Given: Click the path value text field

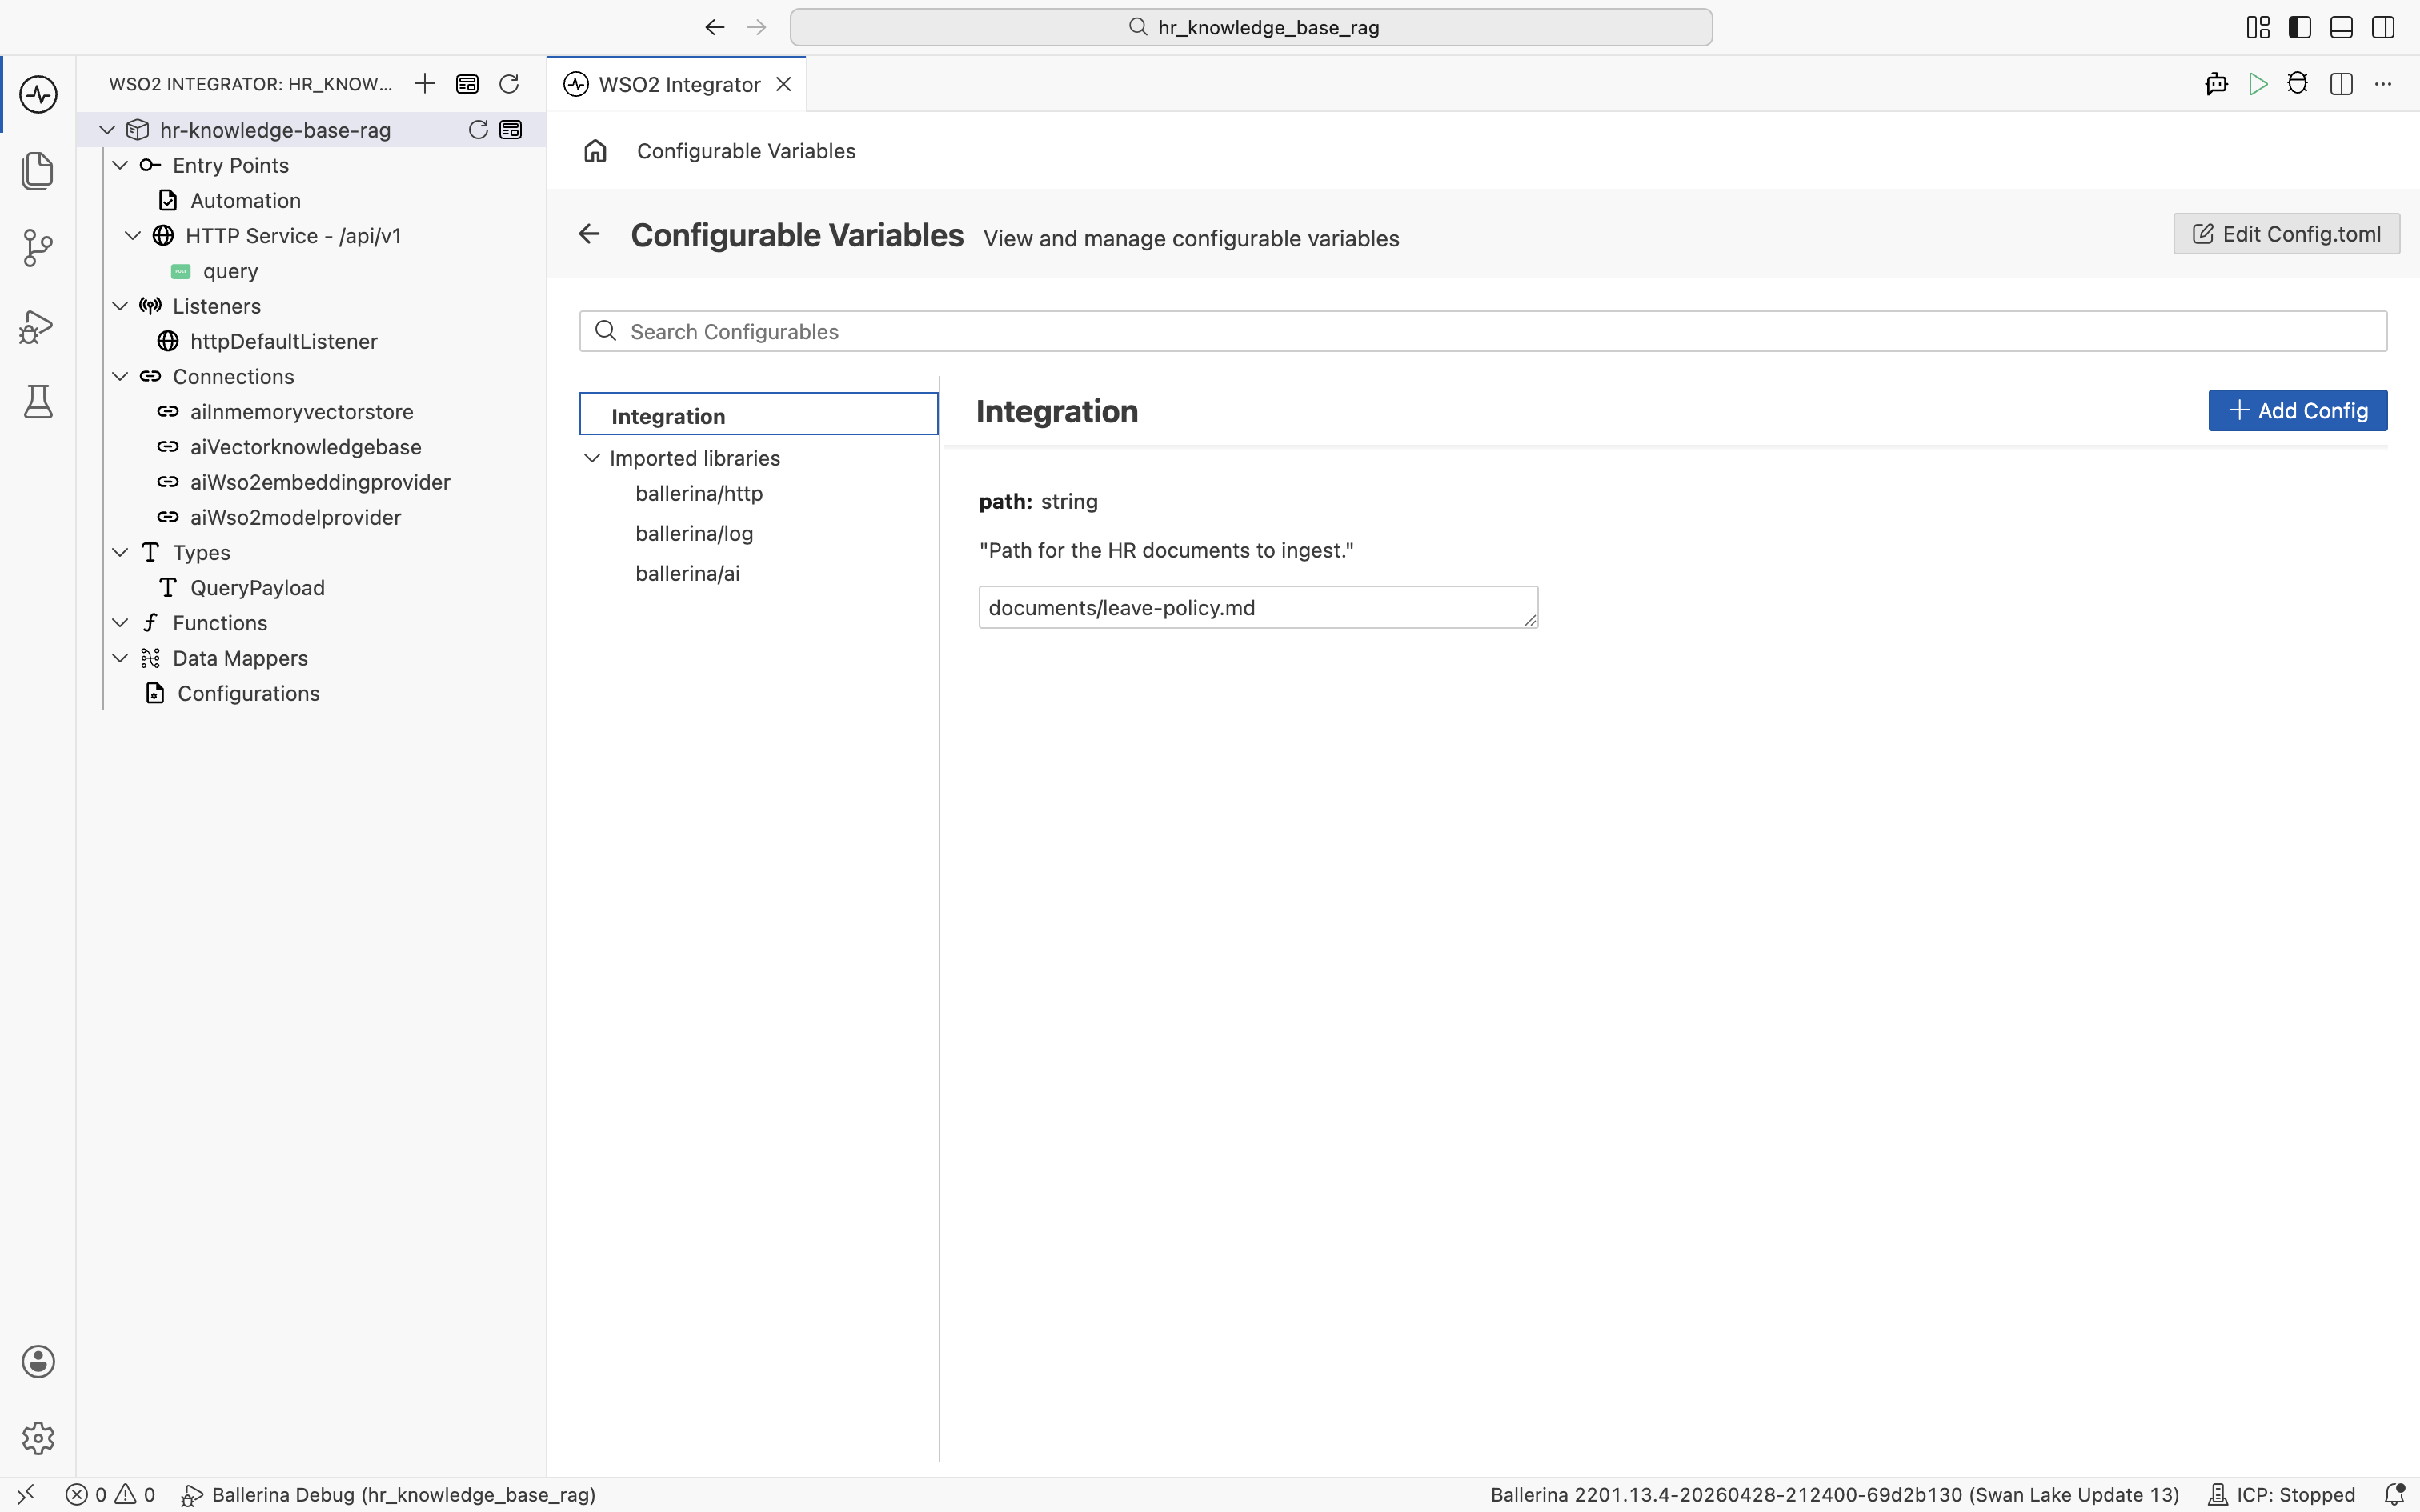Looking at the screenshot, I should tap(1258, 607).
